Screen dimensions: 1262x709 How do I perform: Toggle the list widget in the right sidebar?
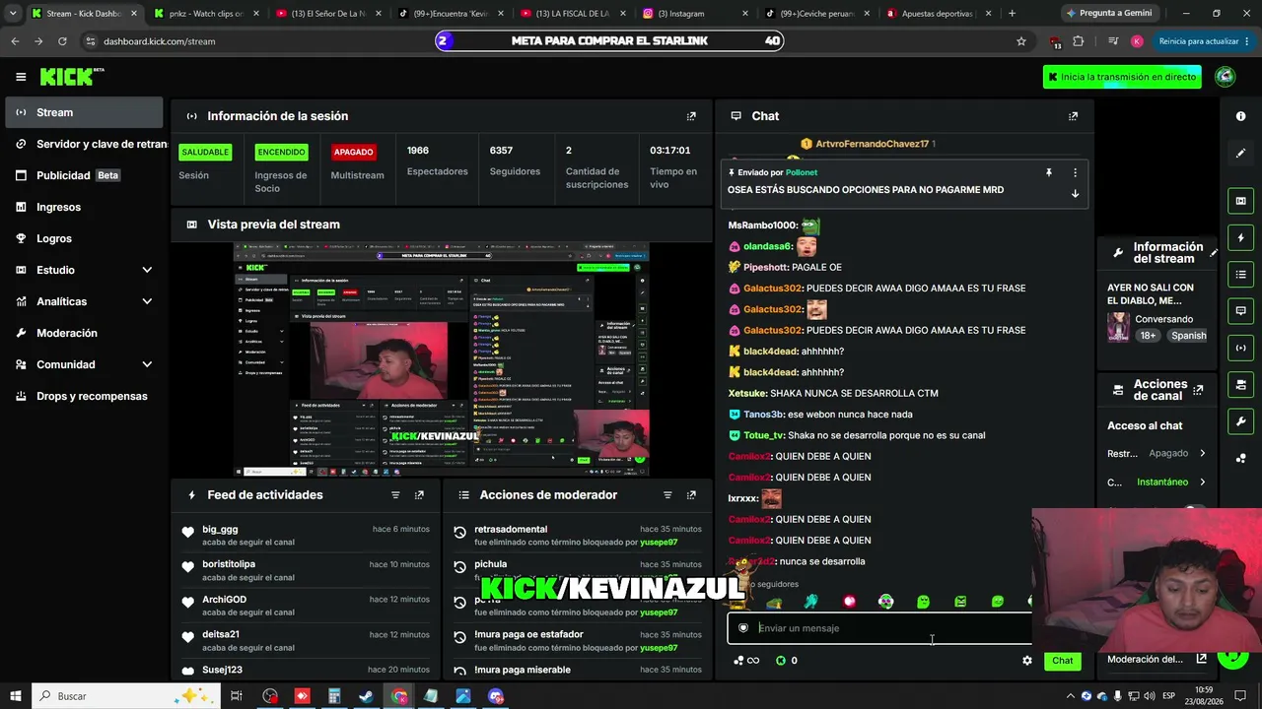(1241, 274)
